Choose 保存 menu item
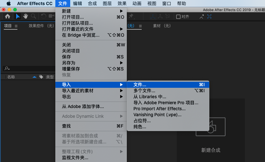The height and width of the screenshot is (162, 265). click(91, 57)
